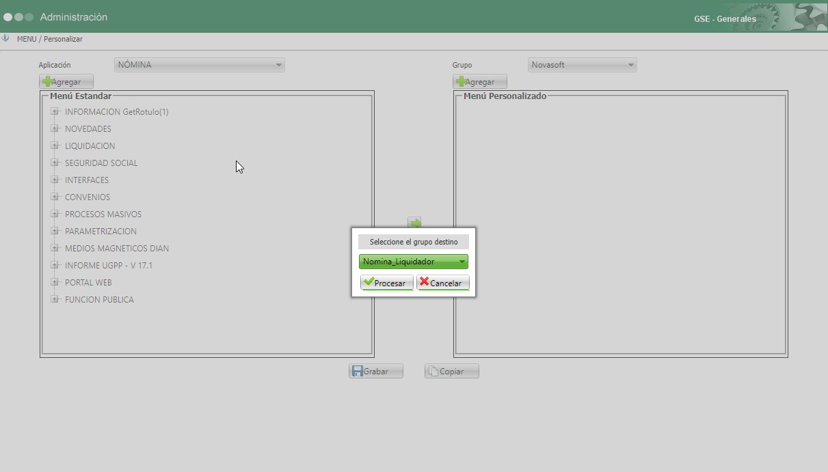828x472 pixels.
Task: Click Agregar under Aplicación
Action: 66,82
